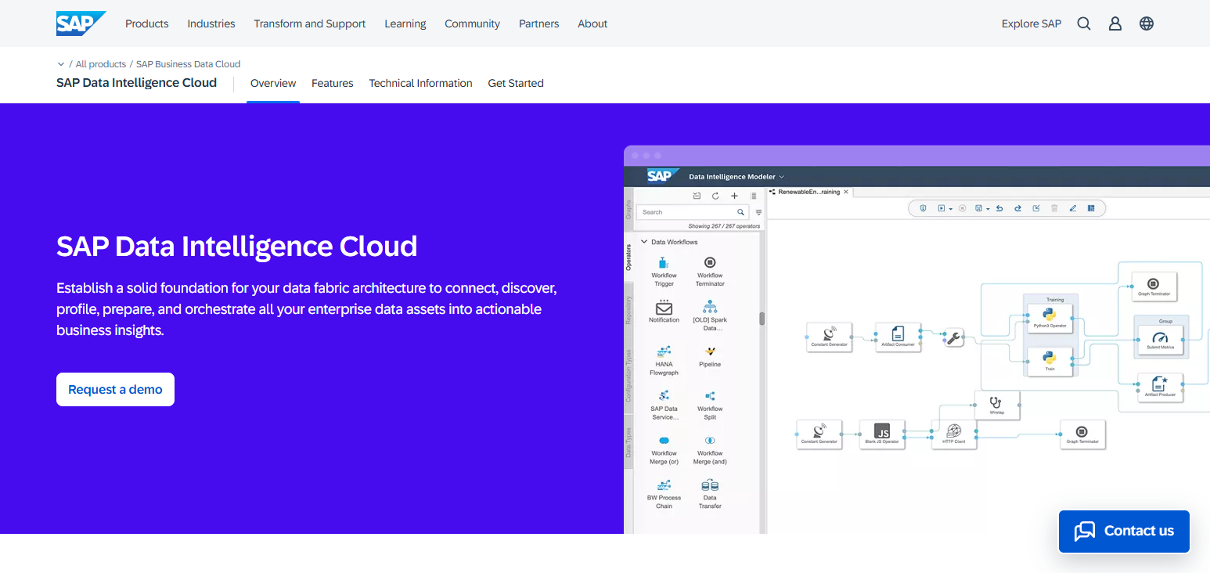Click the undo arrow in modeler toolbar
The image size is (1210, 573).
pyautogui.click(x=999, y=208)
